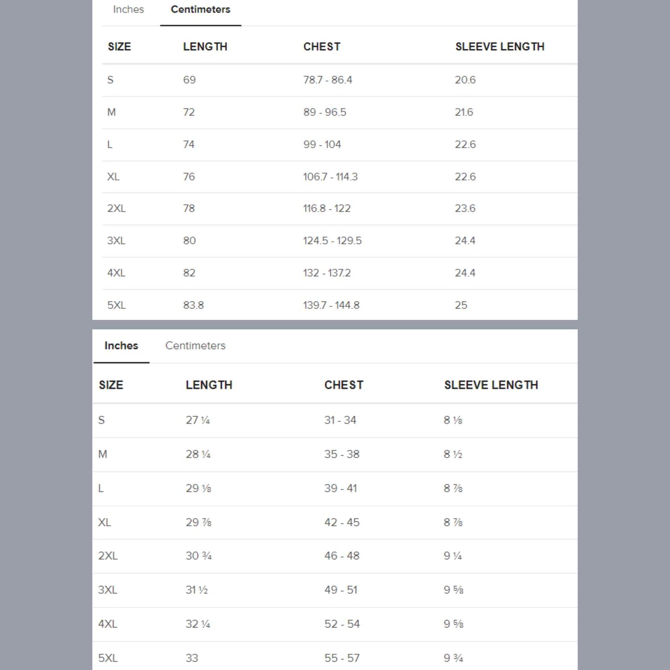This screenshot has width=670, height=670.
Task: Select size S row in centimeters table
Action: pyautogui.click(x=110, y=80)
